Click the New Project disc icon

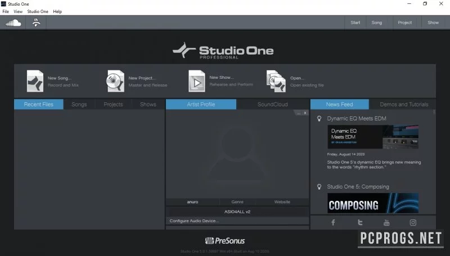pyautogui.click(x=115, y=81)
